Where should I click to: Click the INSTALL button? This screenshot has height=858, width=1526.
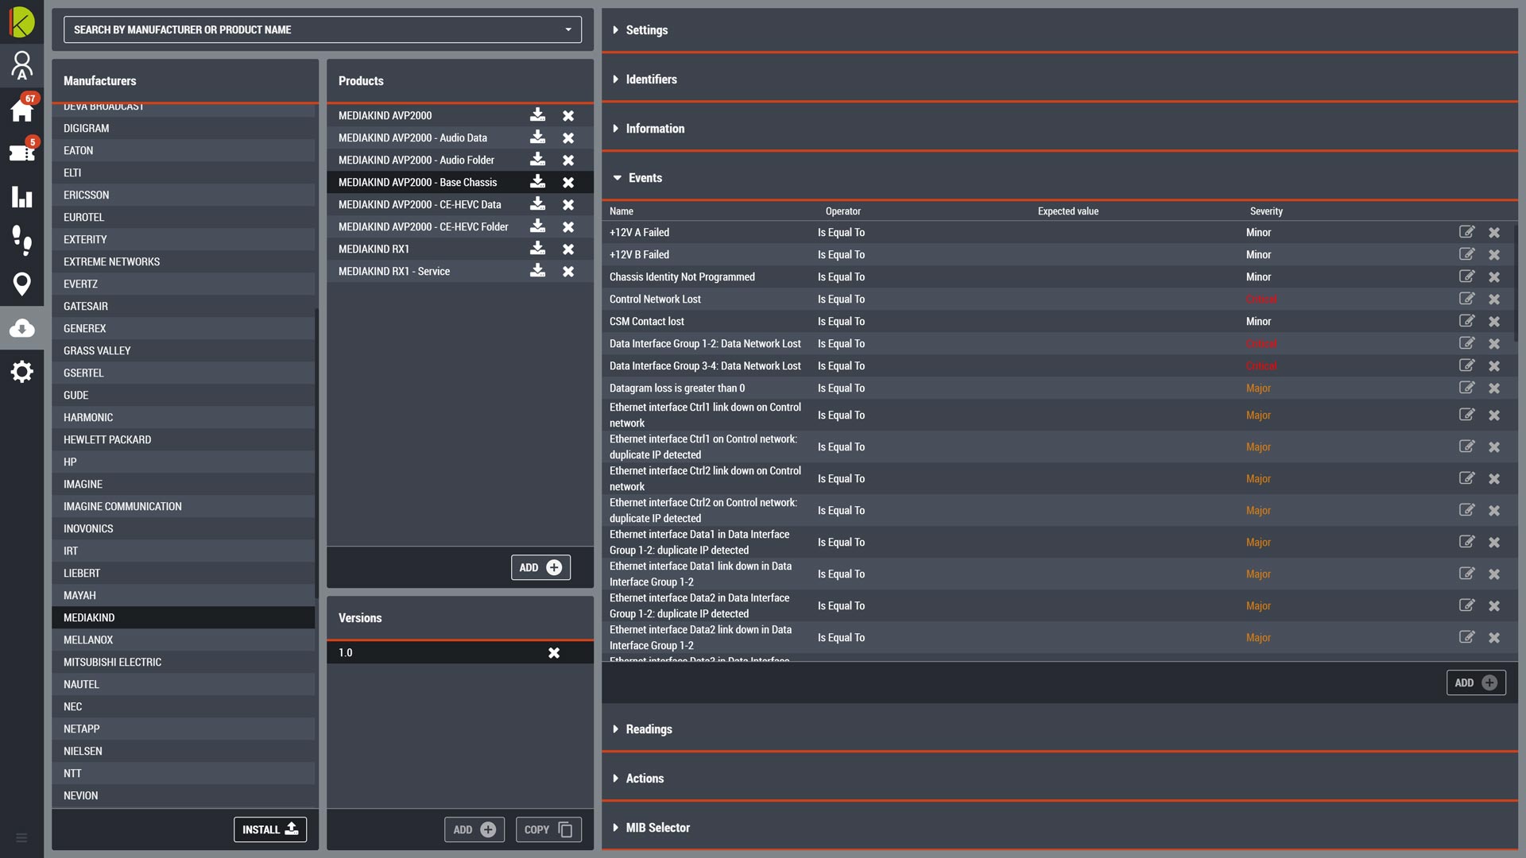pyautogui.click(x=270, y=829)
